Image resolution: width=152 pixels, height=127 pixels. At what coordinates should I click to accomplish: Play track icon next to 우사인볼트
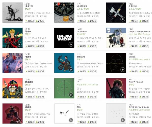pyautogui.click(x=78, y=13)
